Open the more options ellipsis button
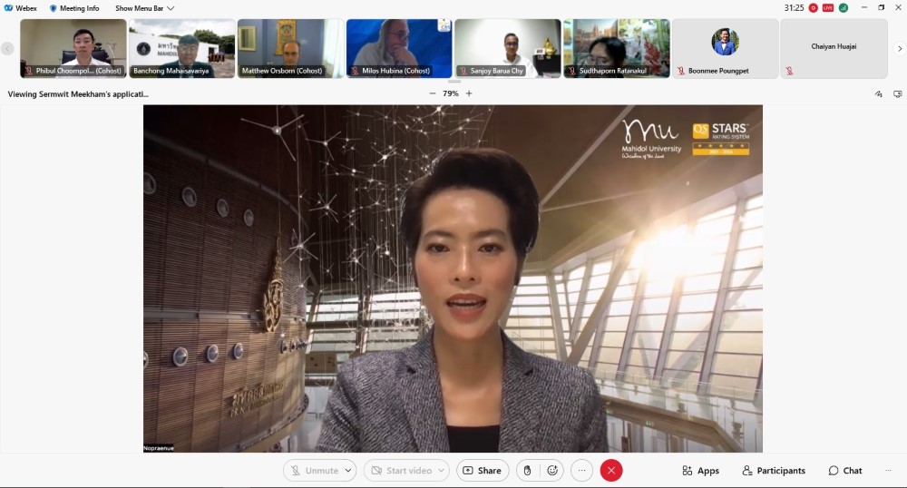Image resolution: width=907 pixels, height=488 pixels. [581, 471]
